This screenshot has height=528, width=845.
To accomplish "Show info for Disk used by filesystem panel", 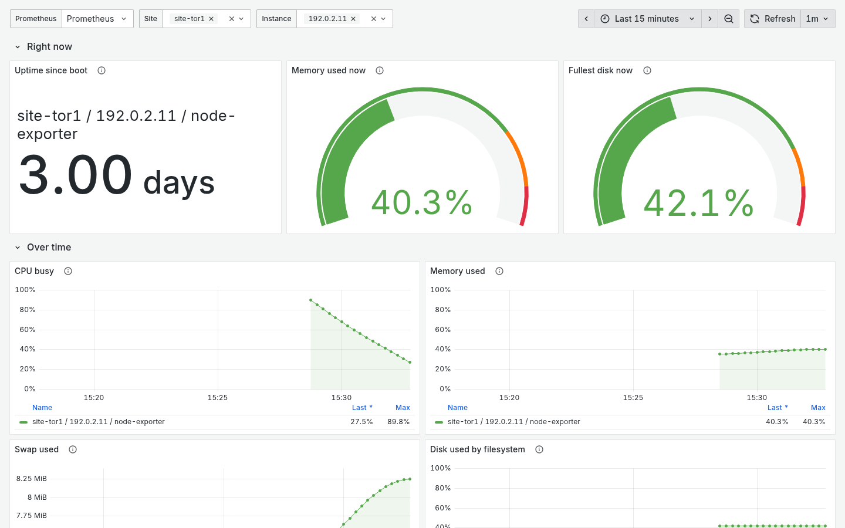I will coord(539,449).
